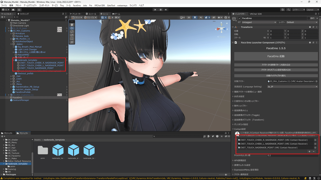Open the GatoTool menu
The height and width of the screenshot is (180, 321).
pyautogui.click(x=111, y=5)
